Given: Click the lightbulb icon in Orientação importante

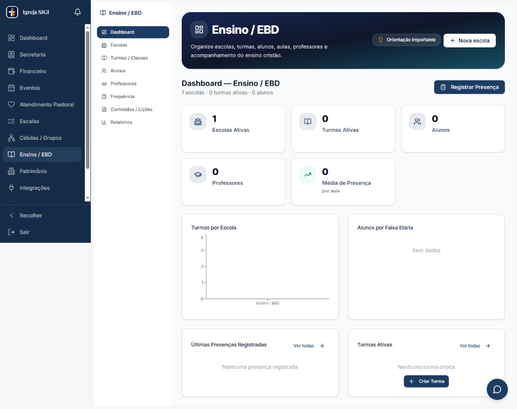Looking at the screenshot, I should pos(381,40).
